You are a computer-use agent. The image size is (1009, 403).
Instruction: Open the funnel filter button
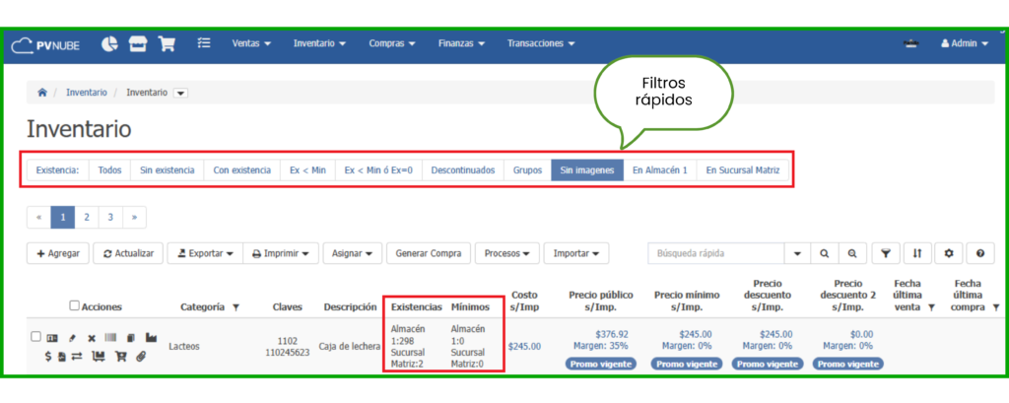pos(886,253)
